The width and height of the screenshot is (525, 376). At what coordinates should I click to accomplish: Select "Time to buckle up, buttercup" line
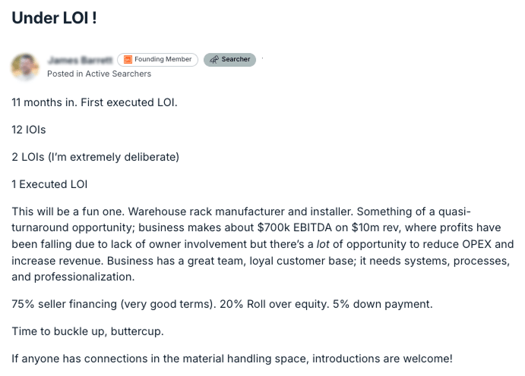(x=87, y=331)
